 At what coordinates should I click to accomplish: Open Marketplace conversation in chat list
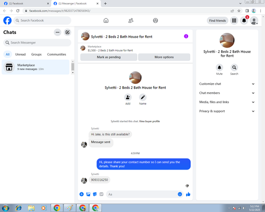[x=36, y=67]
